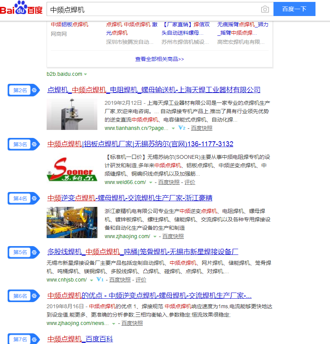Expand dropdown arrow next to www.tianhansh.cn
This screenshot has width=330, height=344.
pyautogui.click(x=173, y=128)
